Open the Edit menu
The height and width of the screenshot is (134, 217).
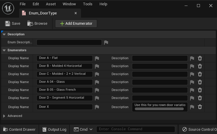pyautogui.click(x=36, y=4)
